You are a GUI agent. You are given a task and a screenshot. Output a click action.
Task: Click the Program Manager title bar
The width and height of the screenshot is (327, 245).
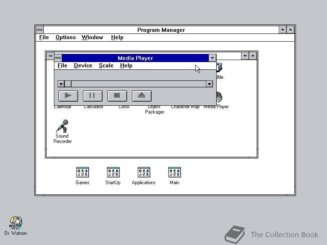(x=161, y=30)
